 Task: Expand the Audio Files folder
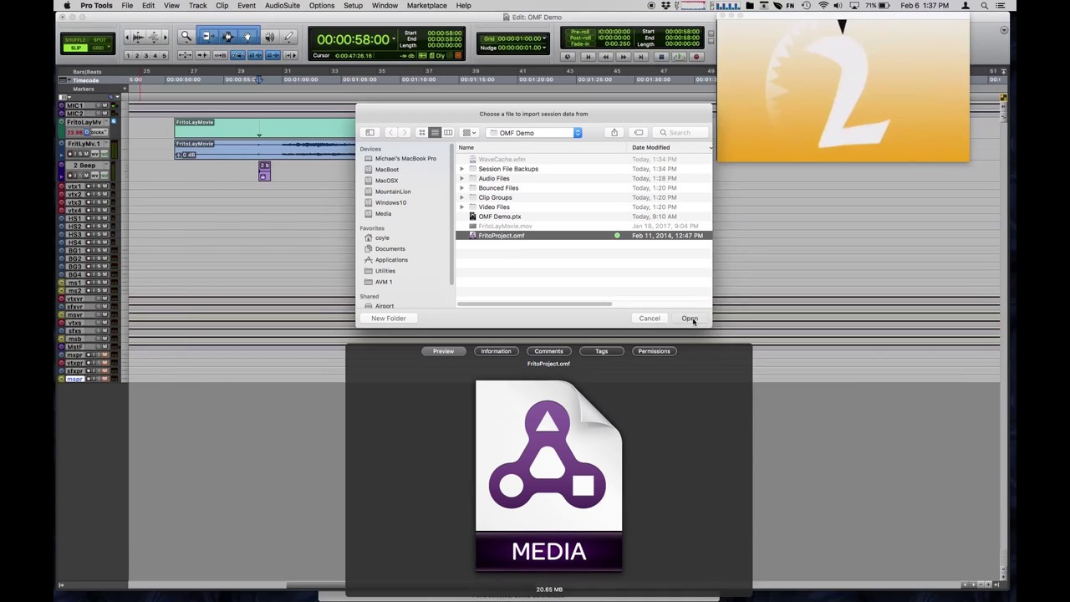pyautogui.click(x=461, y=178)
